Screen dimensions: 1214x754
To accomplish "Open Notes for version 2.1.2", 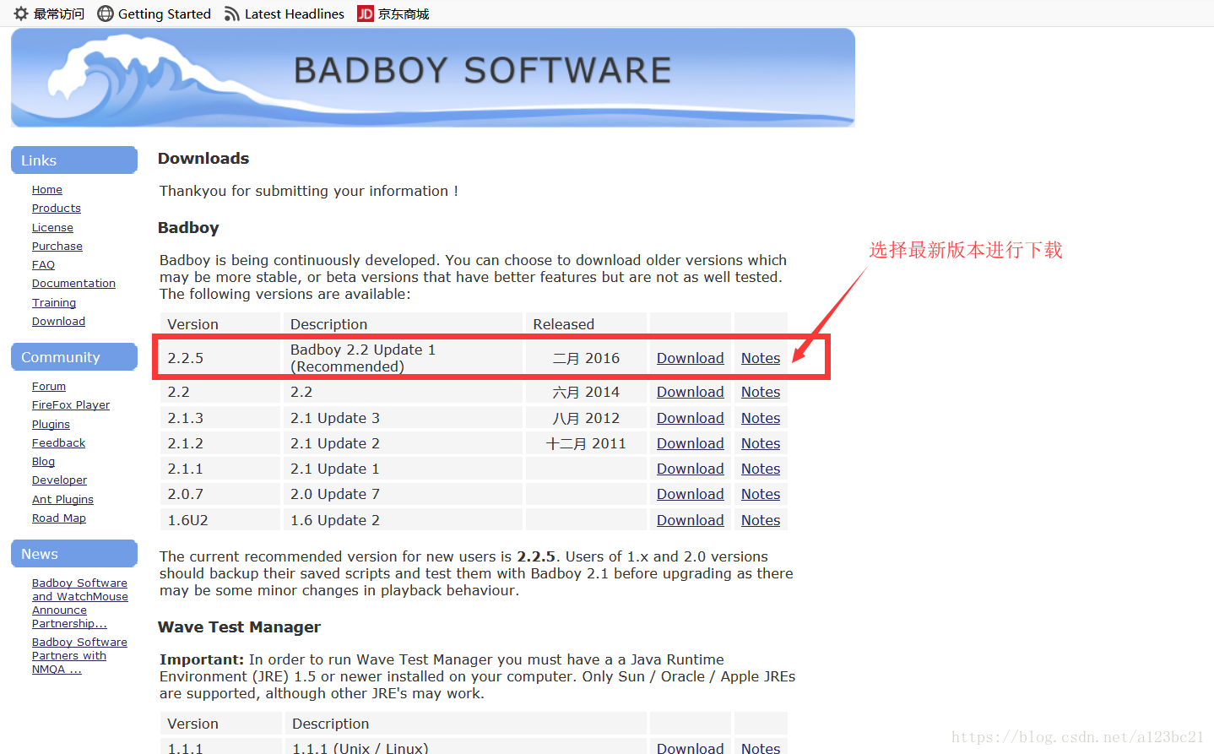I will tap(761, 443).
